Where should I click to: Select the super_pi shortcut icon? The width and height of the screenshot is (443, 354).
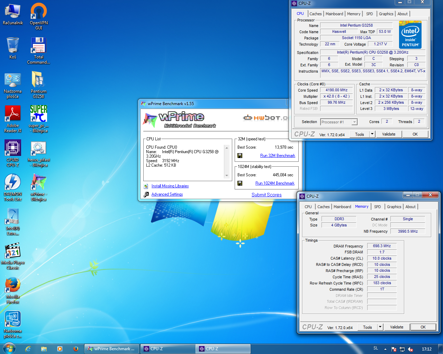39,119
